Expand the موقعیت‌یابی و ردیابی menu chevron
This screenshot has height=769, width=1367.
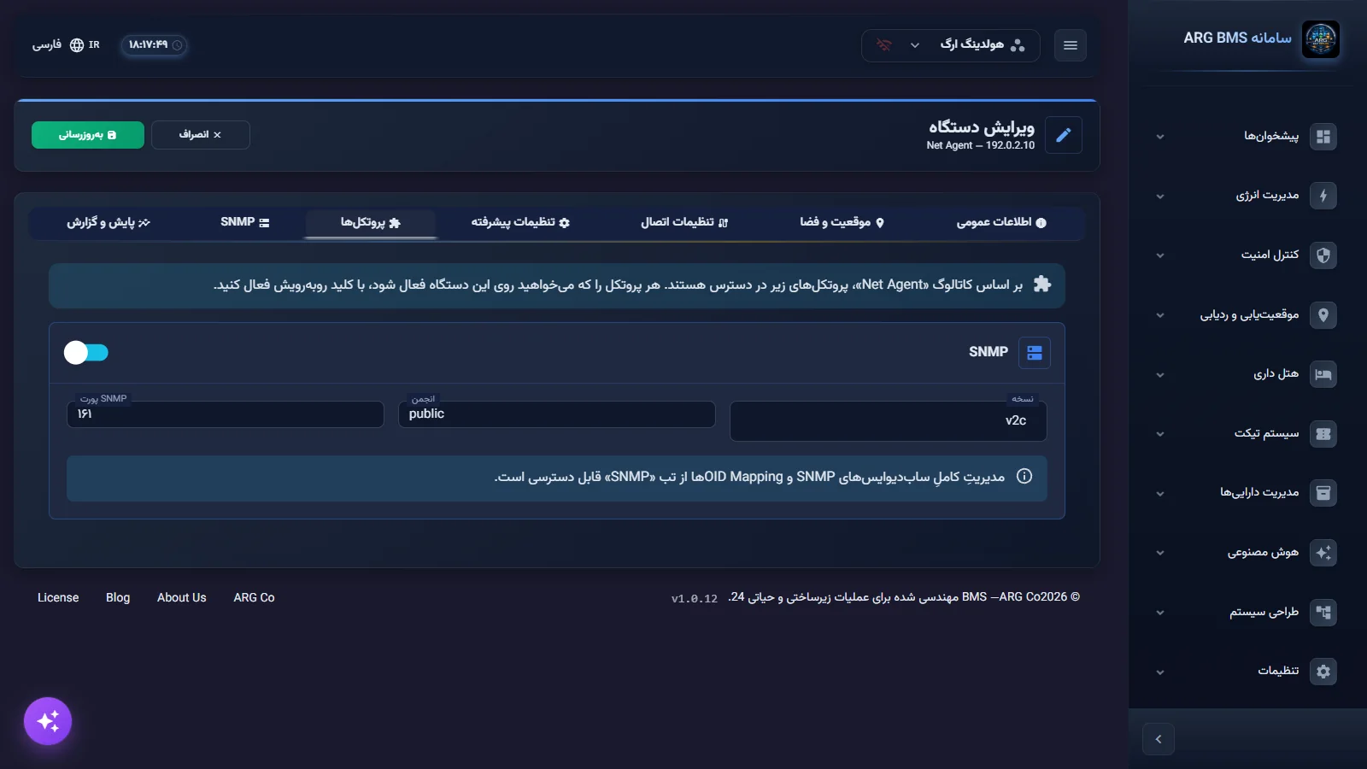[1160, 315]
